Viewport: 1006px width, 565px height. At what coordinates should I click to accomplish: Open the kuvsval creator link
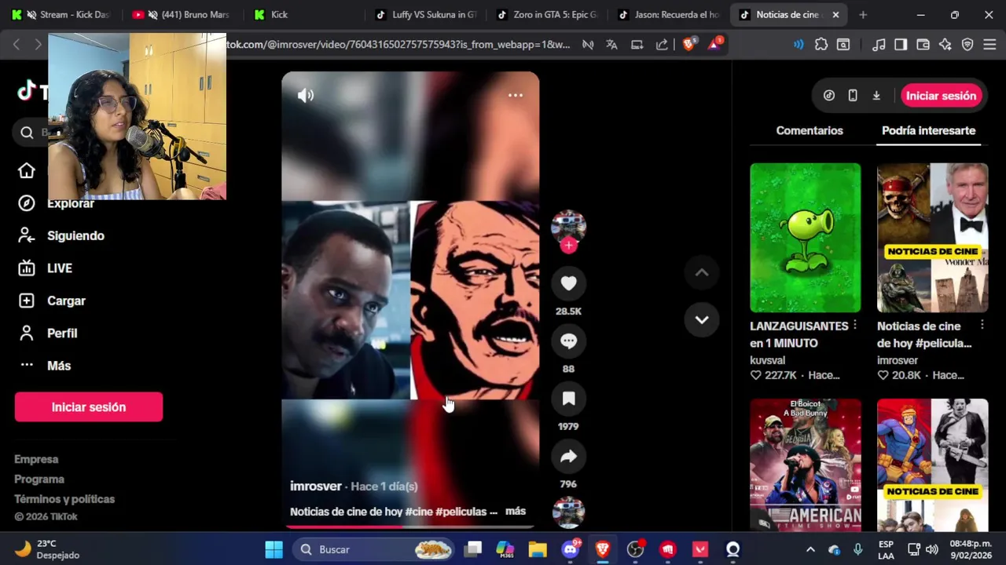coord(767,360)
